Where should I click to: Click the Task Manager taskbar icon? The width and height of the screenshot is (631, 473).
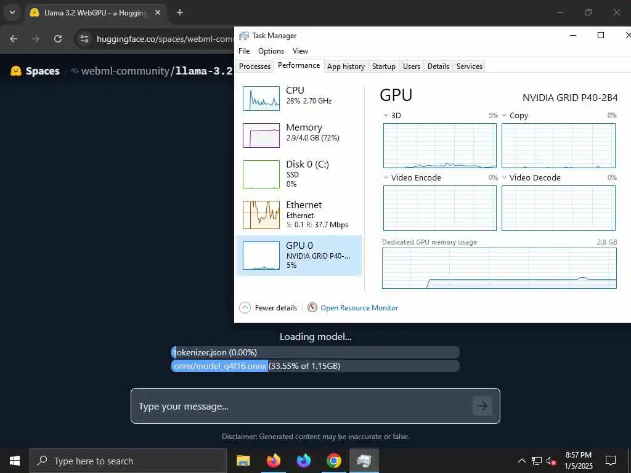364,461
